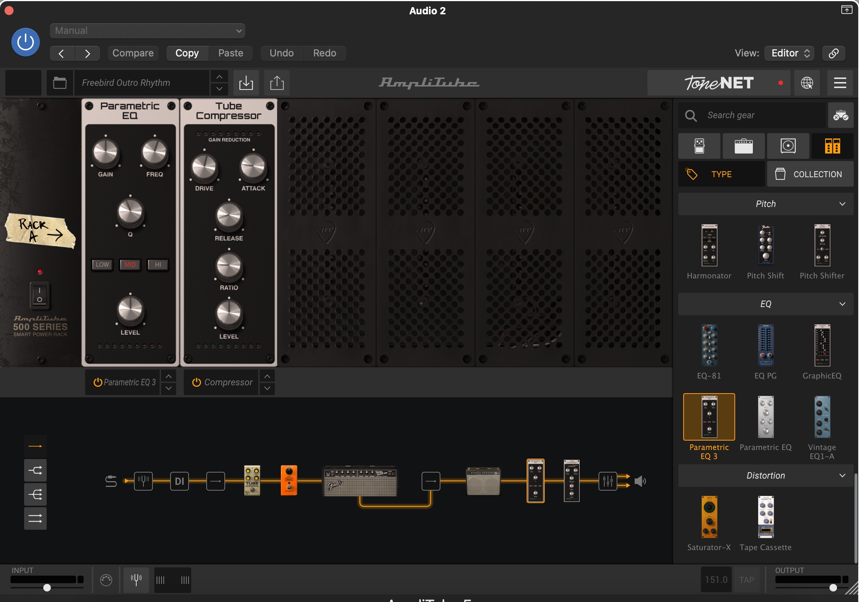Toggle the plugin power bypass button
The height and width of the screenshot is (602, 859).
point(26,42)
